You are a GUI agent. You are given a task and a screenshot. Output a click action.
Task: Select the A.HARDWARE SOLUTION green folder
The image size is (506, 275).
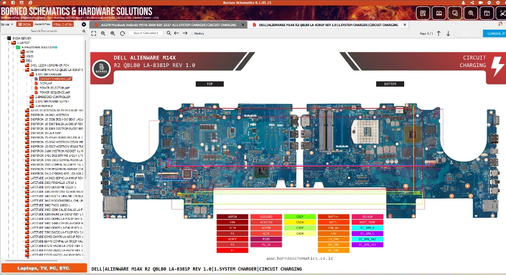(x=38, y=47)
